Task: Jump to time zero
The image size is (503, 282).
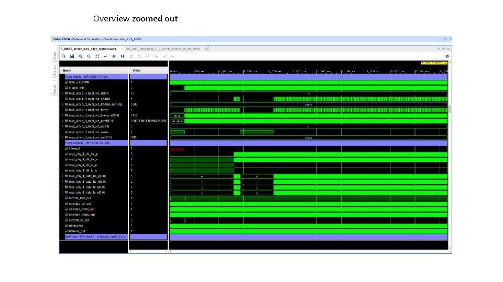Action: [114, 56]
